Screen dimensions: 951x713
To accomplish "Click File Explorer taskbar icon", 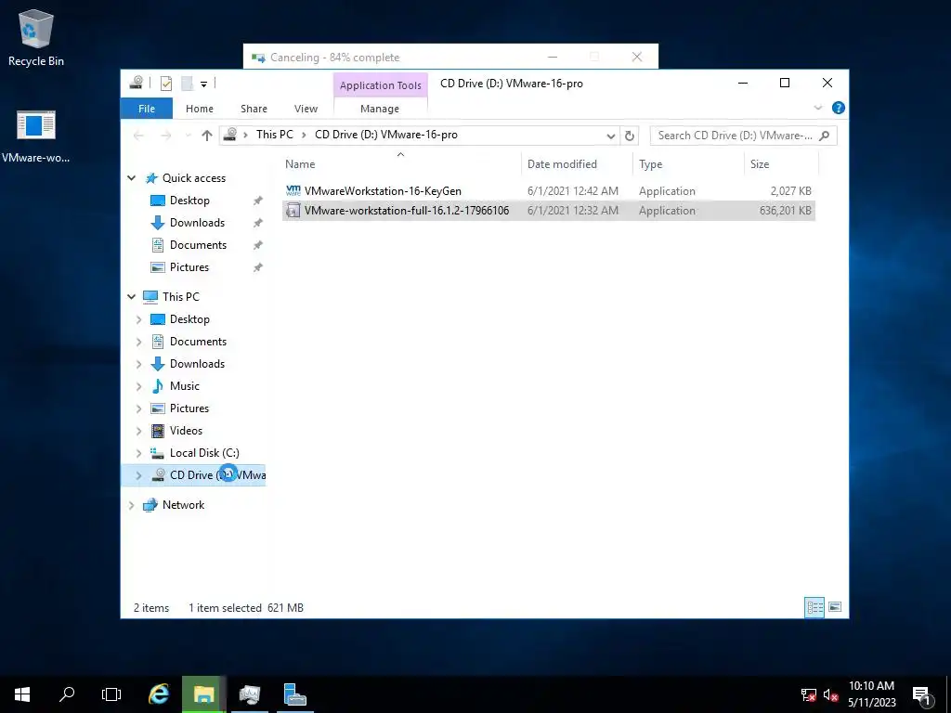I will pos(203,694).
